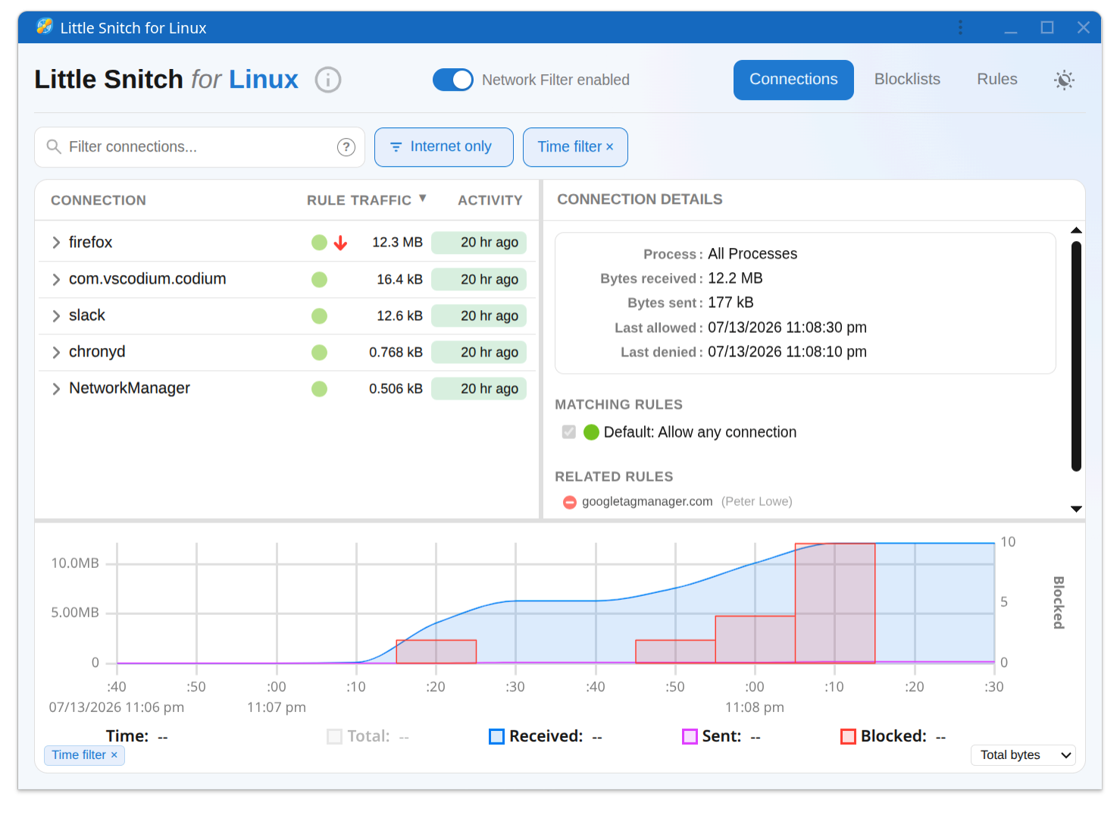Expand the NetworkManager connection row
Image resolution: width=1120 pixels, height=825 pixels.
56,388
